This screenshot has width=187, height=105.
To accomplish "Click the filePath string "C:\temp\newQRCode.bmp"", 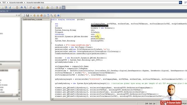I will (78, 45).
